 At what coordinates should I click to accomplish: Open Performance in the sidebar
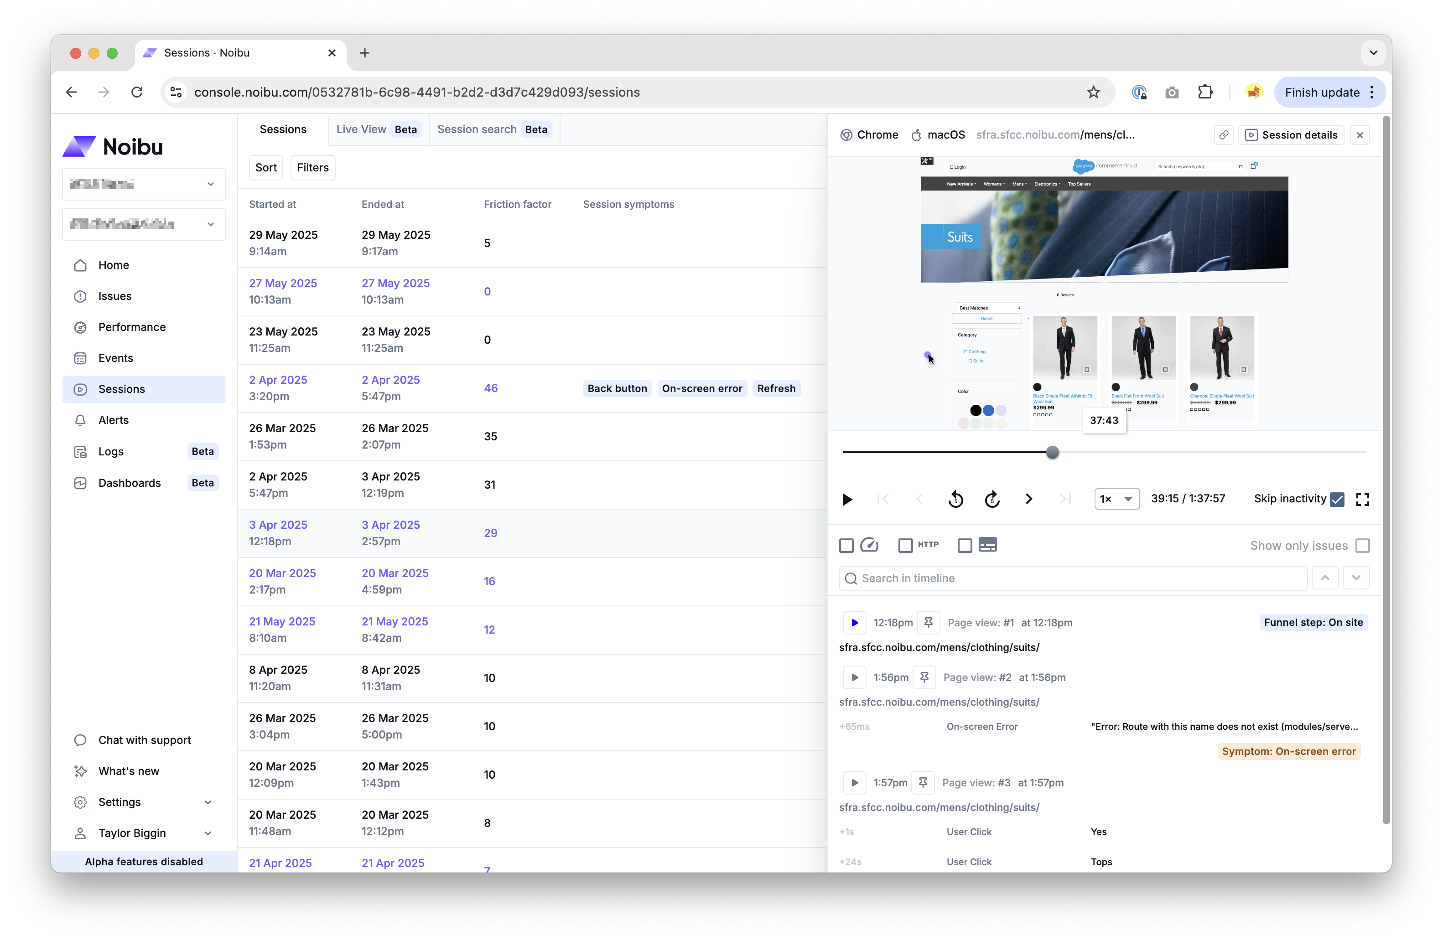point(131,327)
